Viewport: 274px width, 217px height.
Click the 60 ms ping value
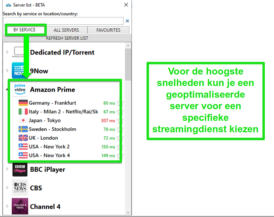[x=109, y=103]
